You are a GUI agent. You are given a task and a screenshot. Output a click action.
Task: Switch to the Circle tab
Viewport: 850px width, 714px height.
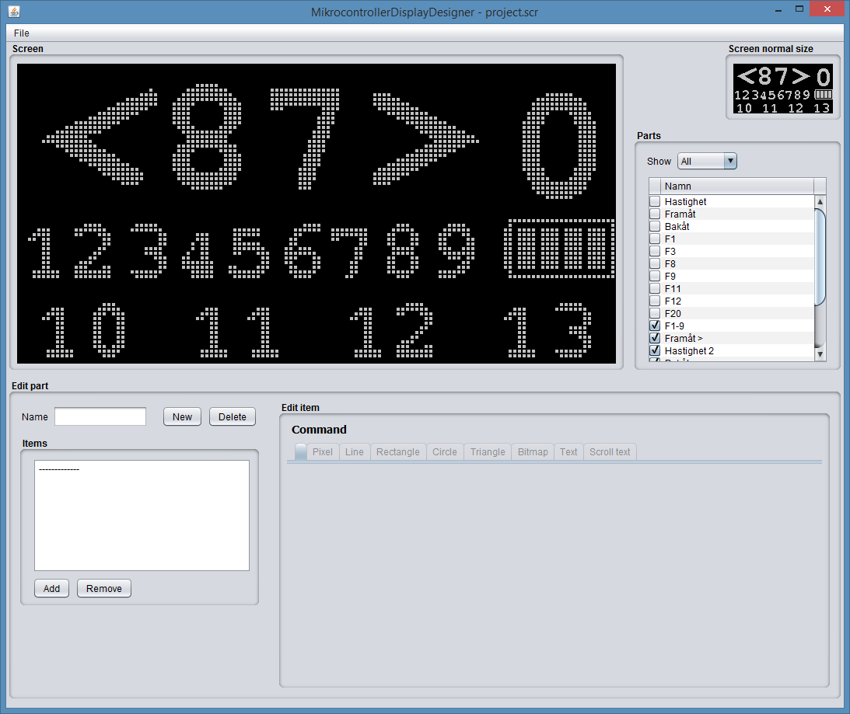coord(445,452)
